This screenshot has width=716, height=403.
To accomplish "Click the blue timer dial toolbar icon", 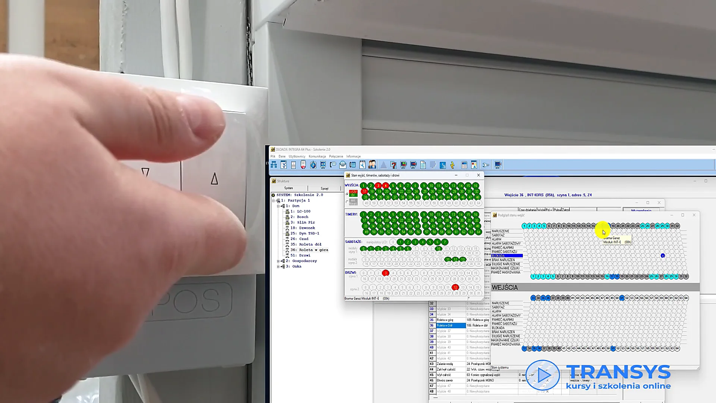I will 313,165.
